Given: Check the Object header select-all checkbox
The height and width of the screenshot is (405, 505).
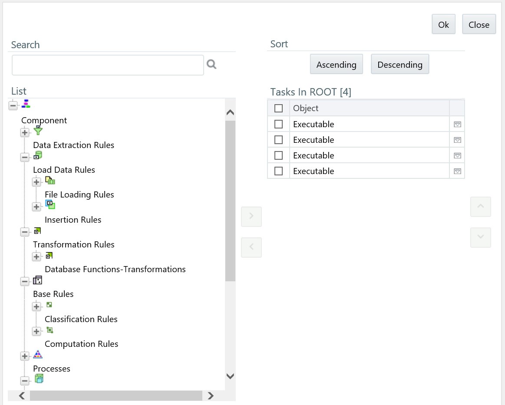Looking at the screenshot, I should coord(279,108).
